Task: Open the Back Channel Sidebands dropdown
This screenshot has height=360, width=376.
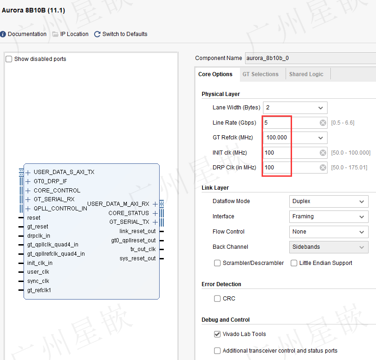Action: click(x=329, y=247)
